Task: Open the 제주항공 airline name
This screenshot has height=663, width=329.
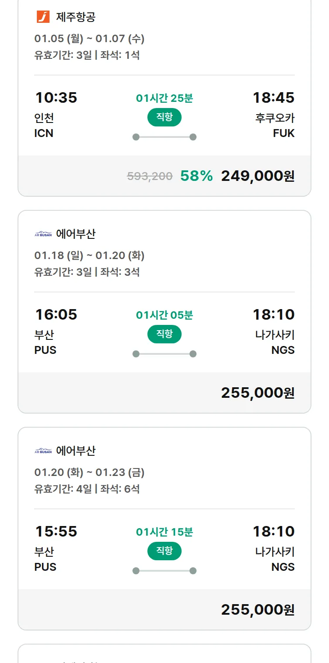Action: click(76, 17)
